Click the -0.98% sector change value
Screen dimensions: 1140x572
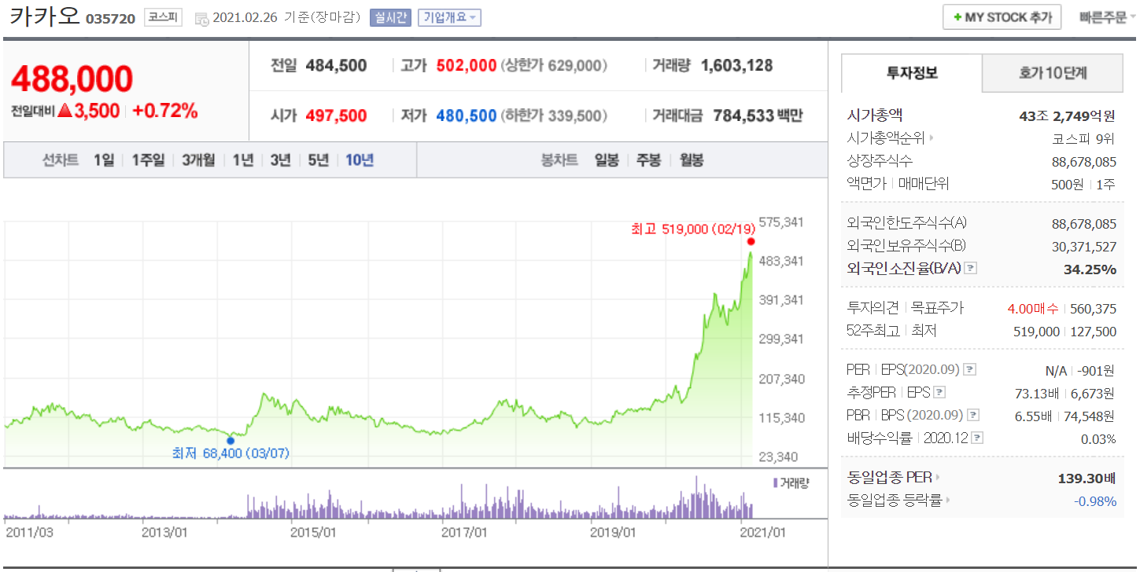[1095, 500]
